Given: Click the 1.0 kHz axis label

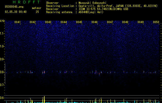Looking at the screenshot, I should tap(2, 46).
